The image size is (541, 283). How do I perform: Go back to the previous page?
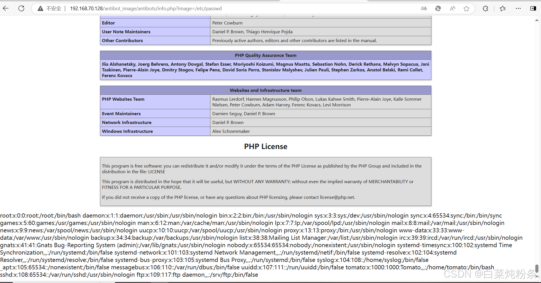(6, 9)
